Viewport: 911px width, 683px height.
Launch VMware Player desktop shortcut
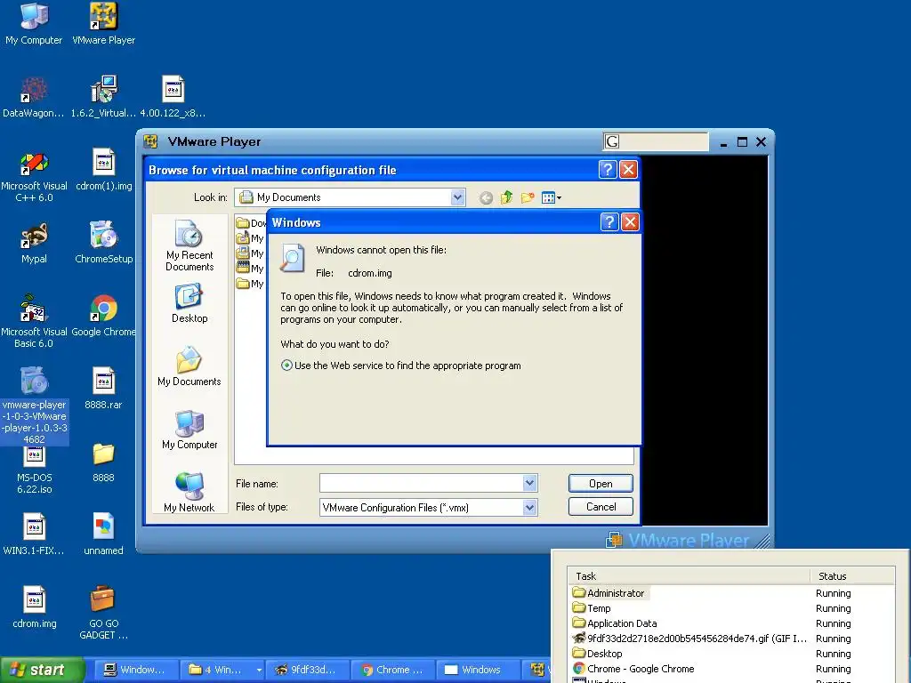103,23
